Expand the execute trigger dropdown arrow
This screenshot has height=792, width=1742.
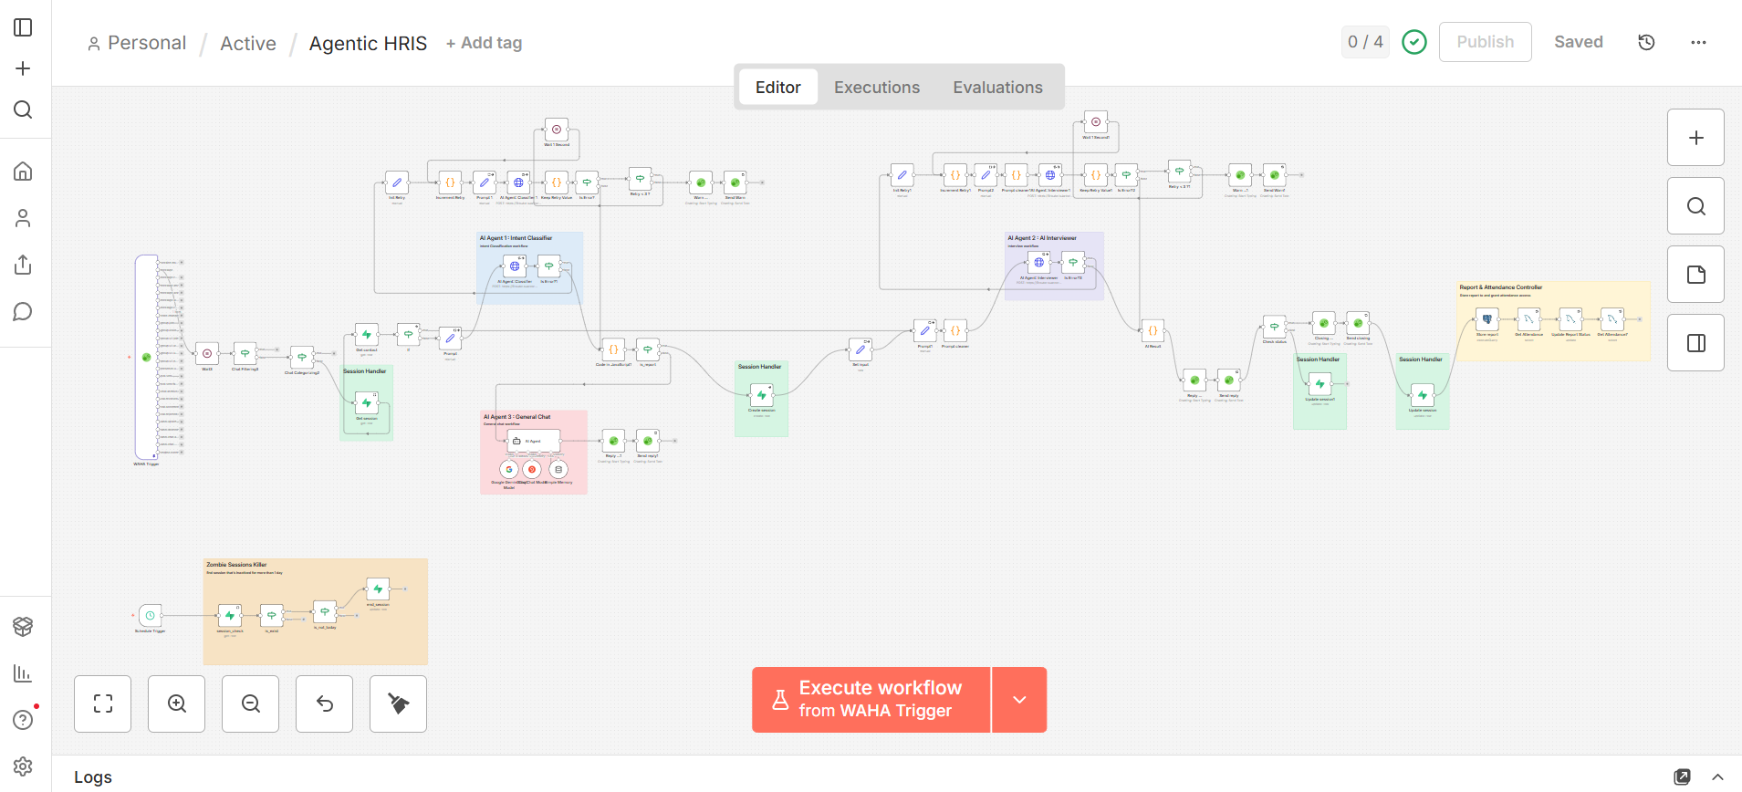tap(1019, 700)
